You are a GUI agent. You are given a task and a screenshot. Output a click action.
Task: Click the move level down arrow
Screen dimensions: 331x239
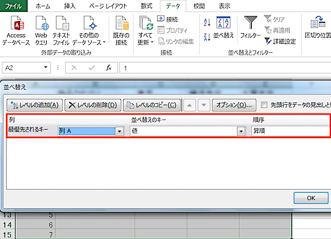click(204, 105)
